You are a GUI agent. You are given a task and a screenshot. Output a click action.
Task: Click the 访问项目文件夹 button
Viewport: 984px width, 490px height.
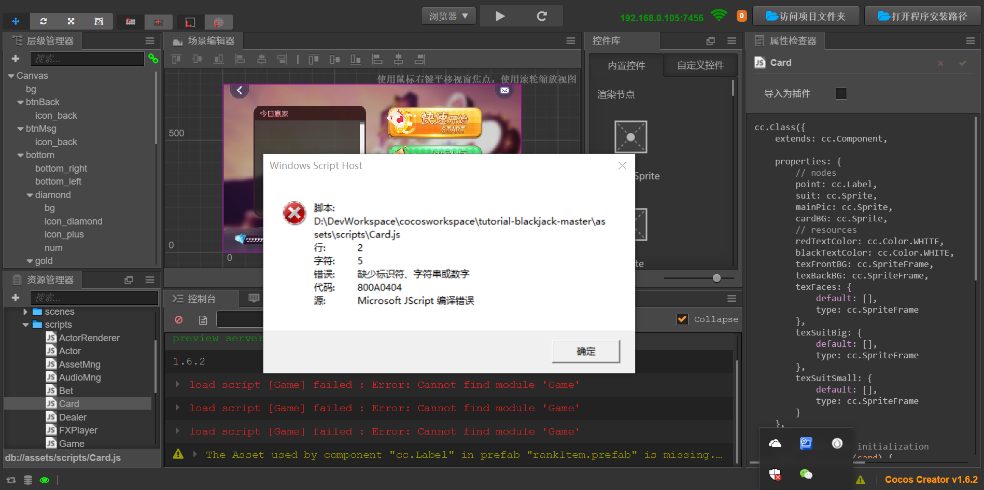[x=806, y=16]
